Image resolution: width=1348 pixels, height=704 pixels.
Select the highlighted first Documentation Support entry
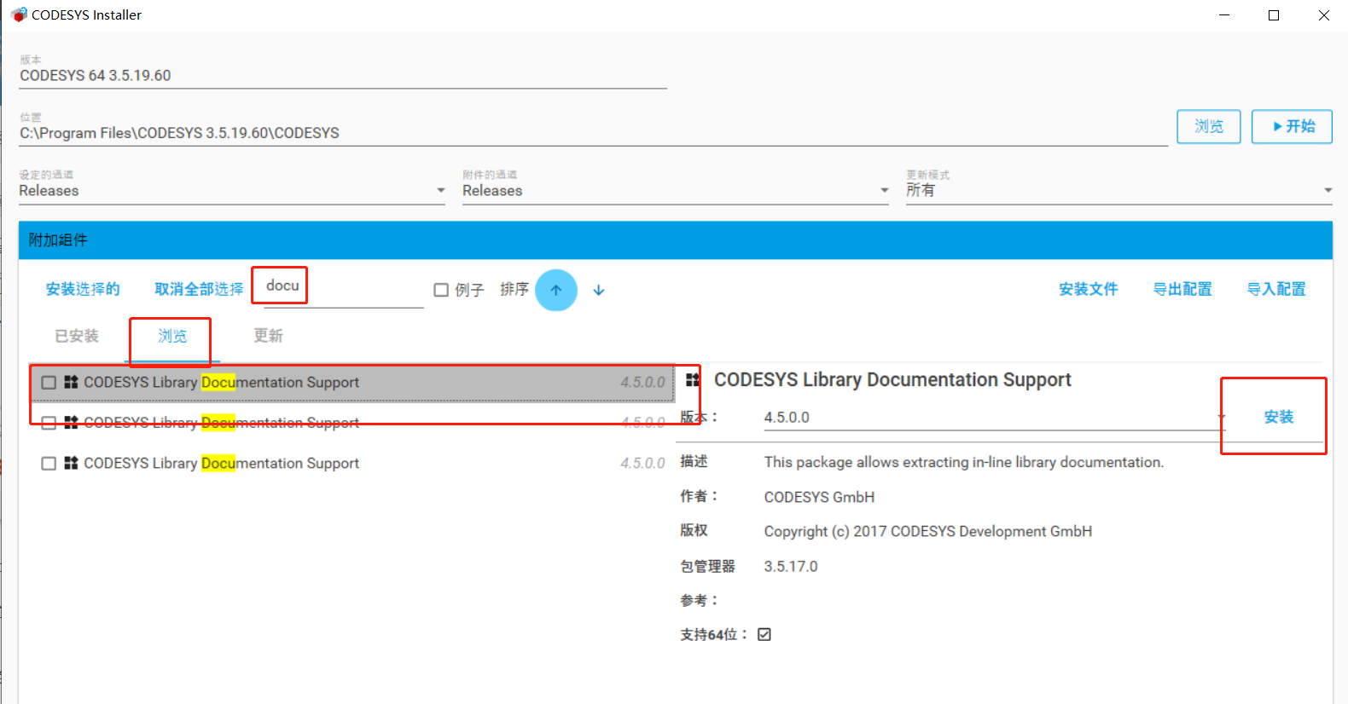[x=352, y=383]
